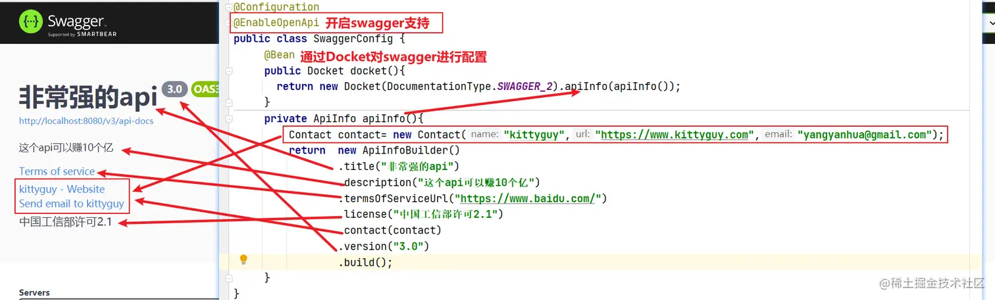Click the .title("非常强的api") line

398,167
